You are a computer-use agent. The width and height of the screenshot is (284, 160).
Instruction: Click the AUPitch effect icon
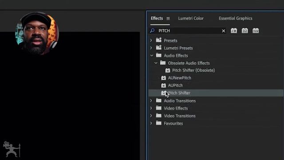[x=163, y=85]
